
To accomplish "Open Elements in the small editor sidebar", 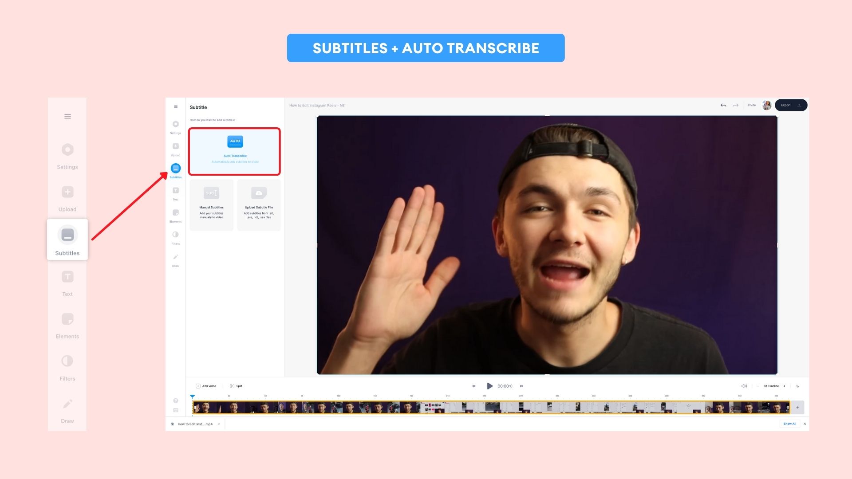I will (176, 216).
